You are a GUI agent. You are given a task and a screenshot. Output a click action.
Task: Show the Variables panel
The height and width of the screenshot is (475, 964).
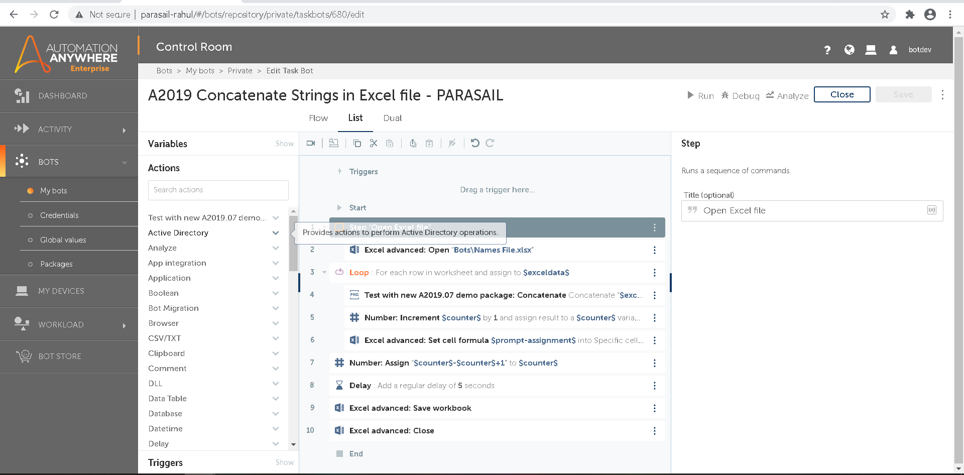click(x=284, y=144)
